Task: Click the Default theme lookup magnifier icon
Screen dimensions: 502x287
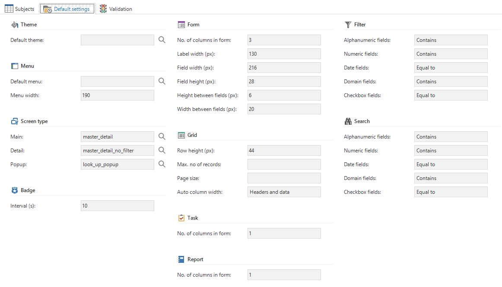Action: [162, 40]
